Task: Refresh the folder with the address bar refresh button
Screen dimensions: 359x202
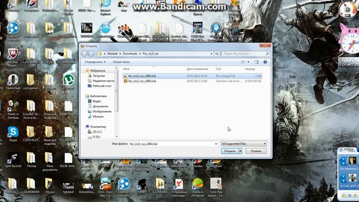Action: (x=217, y=54)
